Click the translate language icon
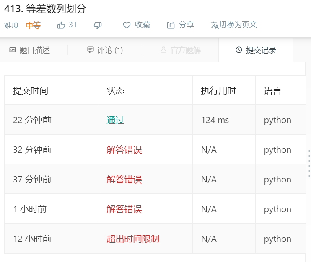This screenshot has height=262, width=311. pos(215,26)
